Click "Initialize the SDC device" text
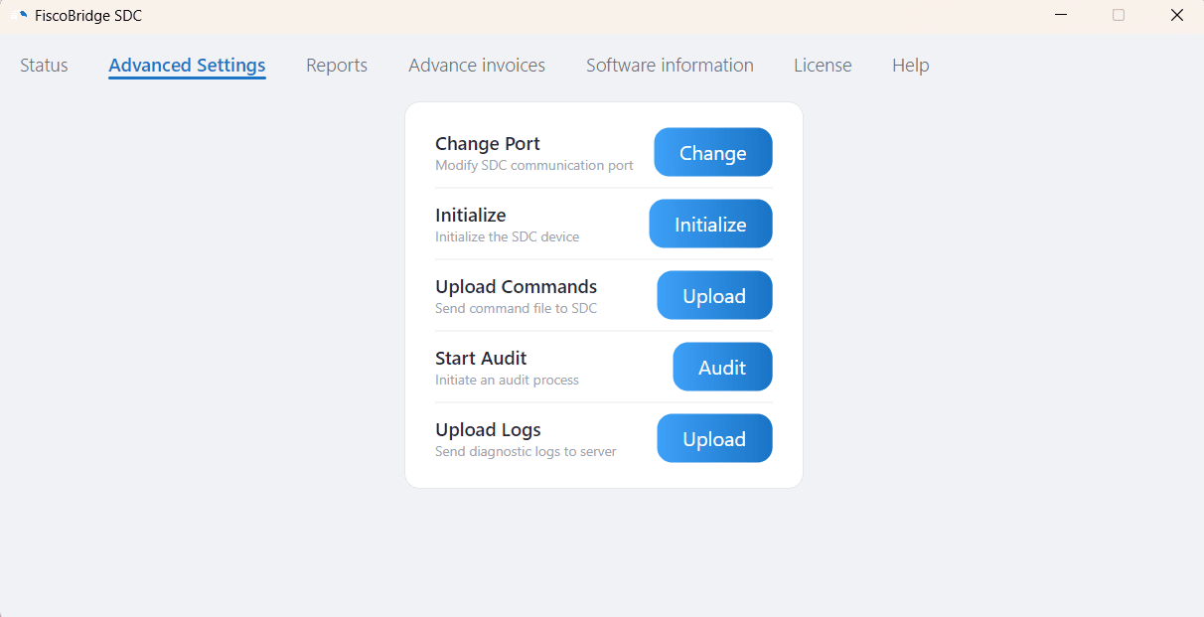 [x=507, y=236]
